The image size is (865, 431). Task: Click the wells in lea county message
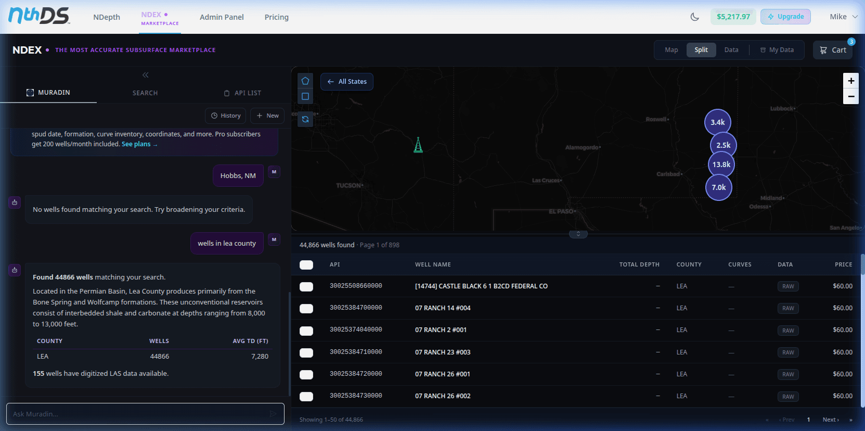point(227,243)
